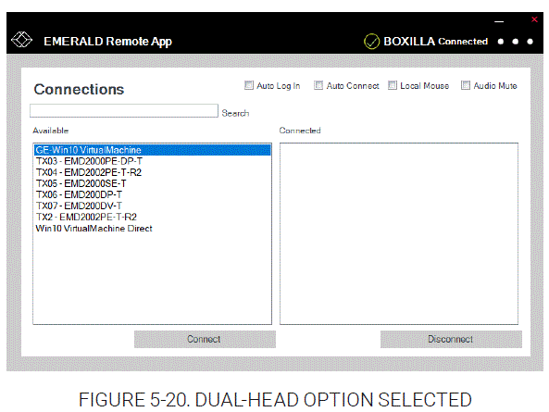Select TX06 - EMD200DP-T connection
The height and width of the screenshot is (412, 549).
[153, 194]
